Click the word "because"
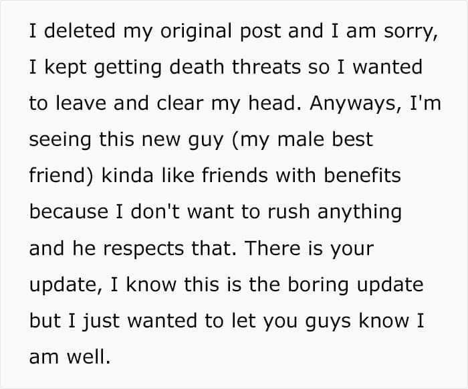The height and width of the screenshot is (389, 468). pos(69,212)
